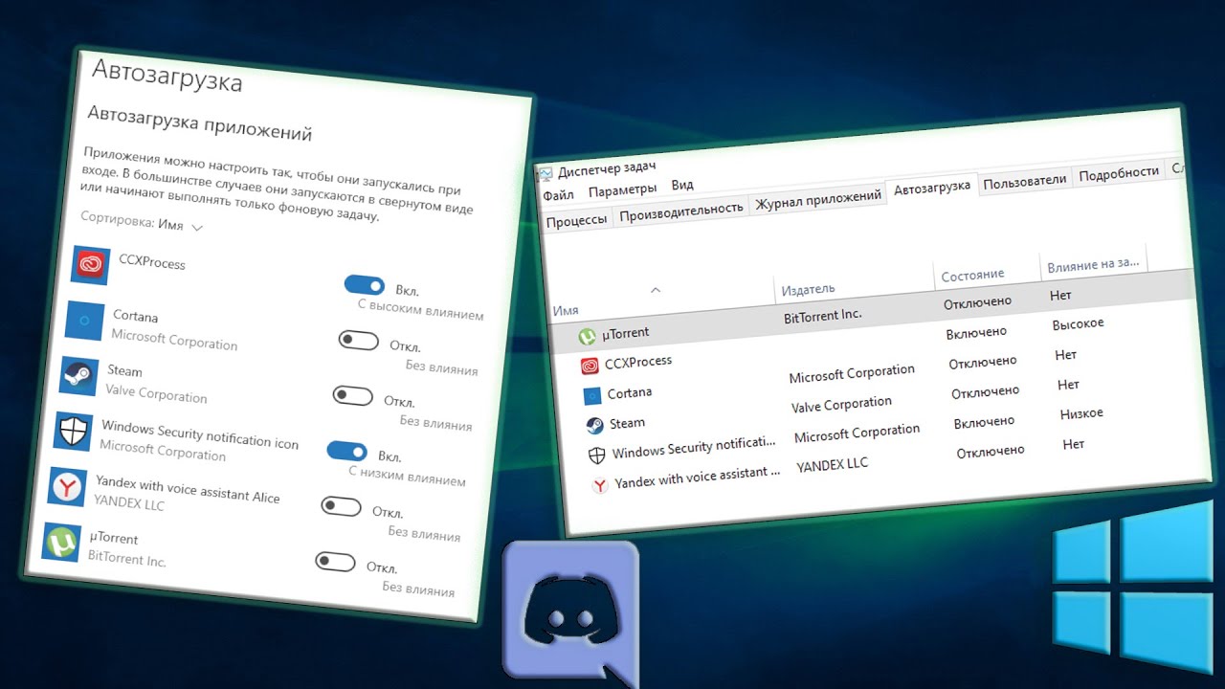Click the Yandex icon in Task Manager
Viewport: 1225px width, 689px height.
point(600,485)
